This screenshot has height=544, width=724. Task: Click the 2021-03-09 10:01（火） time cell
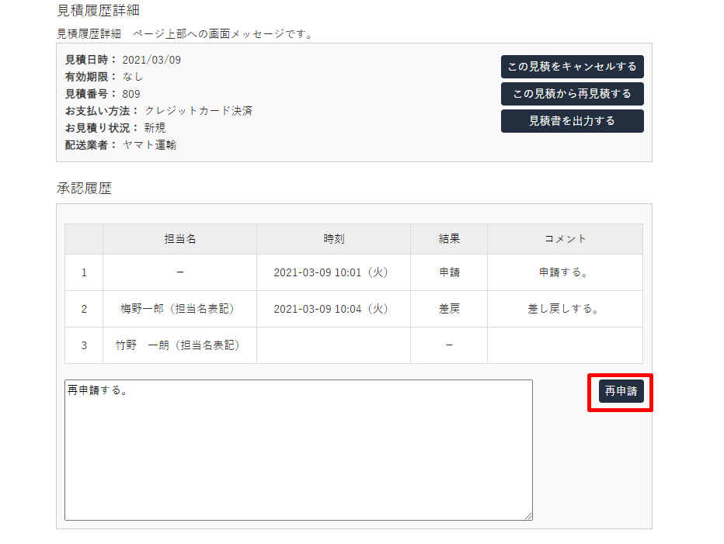pyautogui.click(x=333, y=272)
